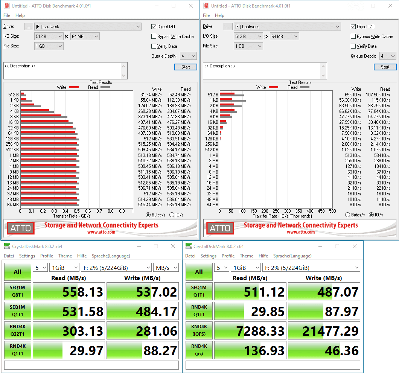Open the Drive dropdown in left ATTO window
The image size is (399, 373).
point(88,26)
